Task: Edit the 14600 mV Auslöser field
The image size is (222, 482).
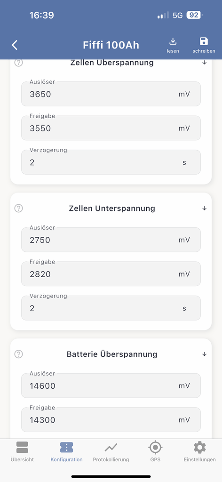Action: (111, 386)
